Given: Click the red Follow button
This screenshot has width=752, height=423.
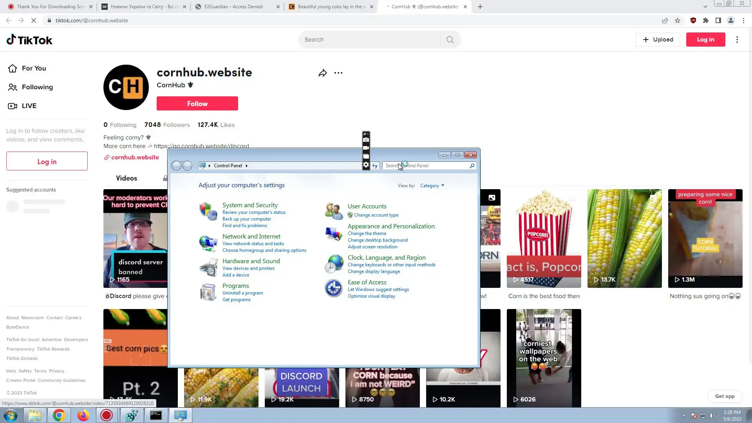Looking at the screenshot, I should pyautogui.click(x=197, y=104).
